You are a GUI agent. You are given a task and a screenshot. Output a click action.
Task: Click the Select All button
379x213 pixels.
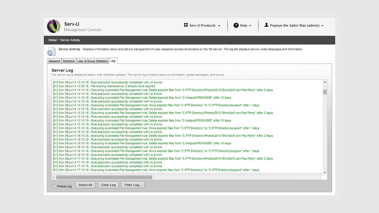[x=85, y=185]
